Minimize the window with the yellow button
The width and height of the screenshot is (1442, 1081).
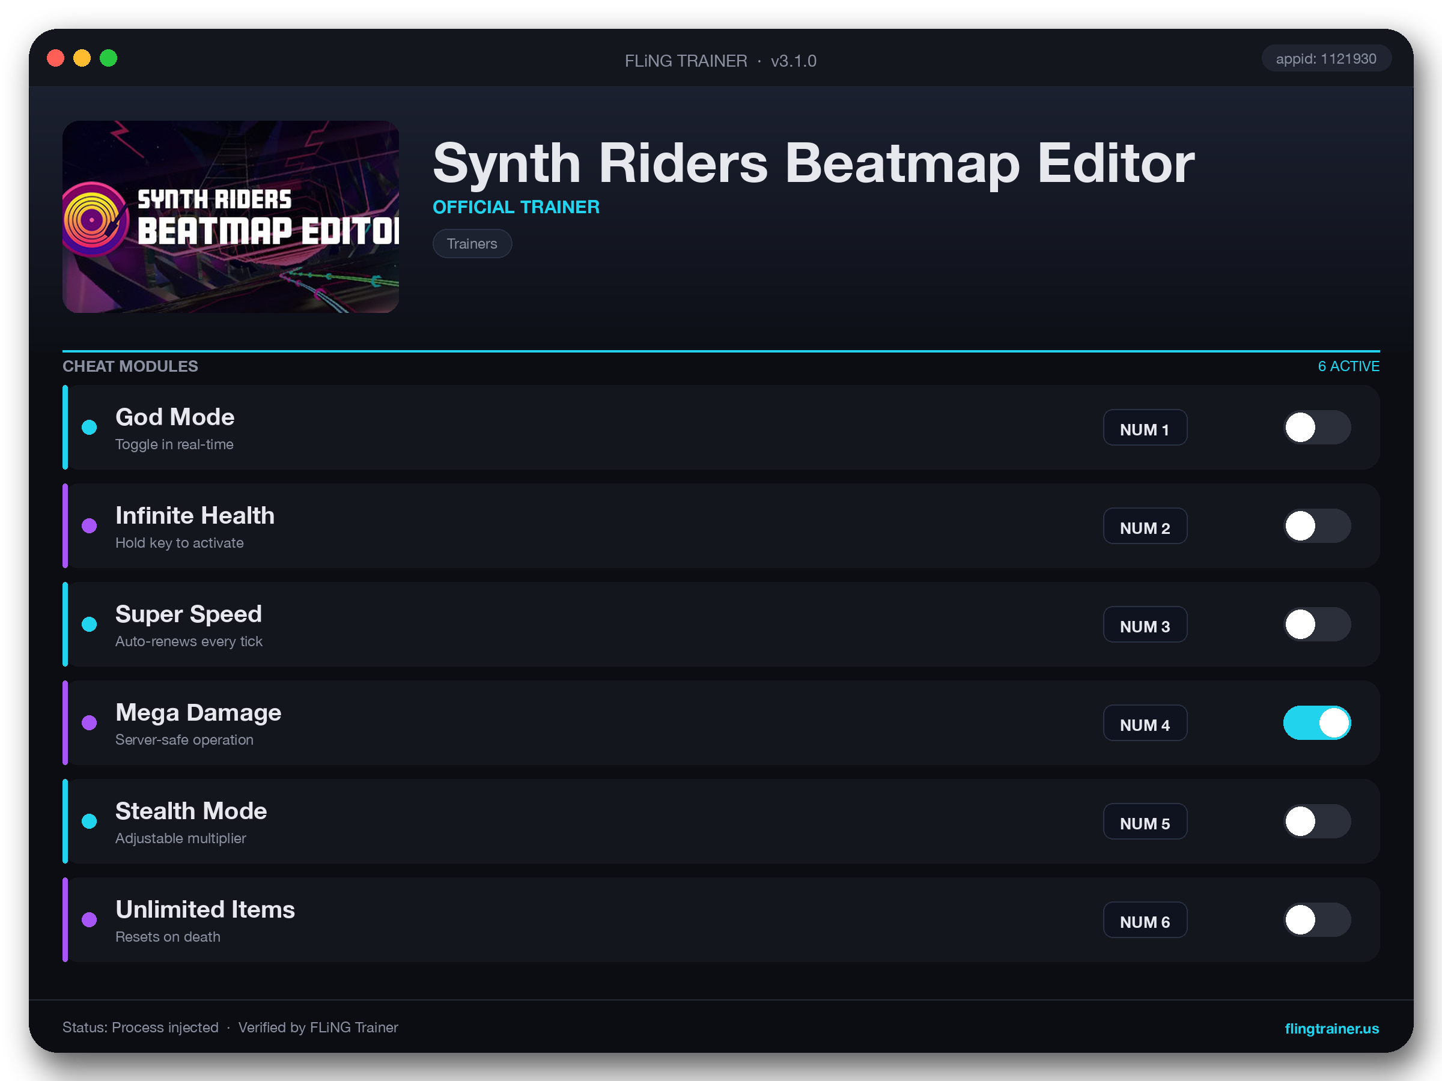(x=82, y=59)
